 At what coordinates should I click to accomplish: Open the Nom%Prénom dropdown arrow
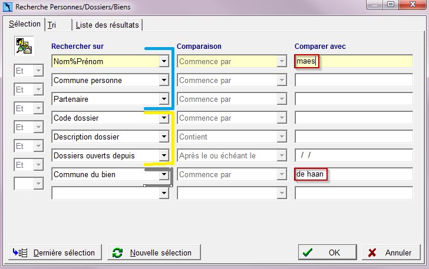tap(164, 61)
